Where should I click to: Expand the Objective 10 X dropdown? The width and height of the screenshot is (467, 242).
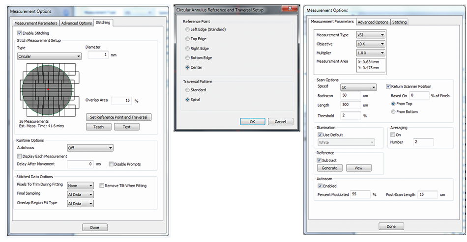371,44
